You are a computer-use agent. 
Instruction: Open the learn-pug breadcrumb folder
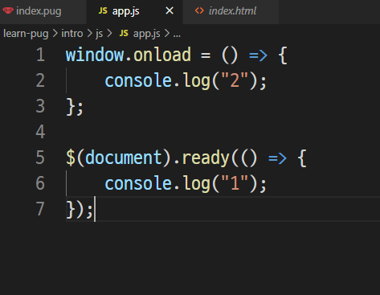[26, 34]
